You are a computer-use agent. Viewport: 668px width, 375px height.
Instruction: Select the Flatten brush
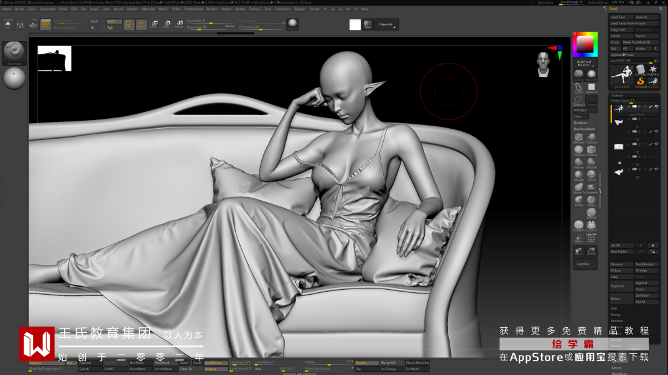[578, 163]
